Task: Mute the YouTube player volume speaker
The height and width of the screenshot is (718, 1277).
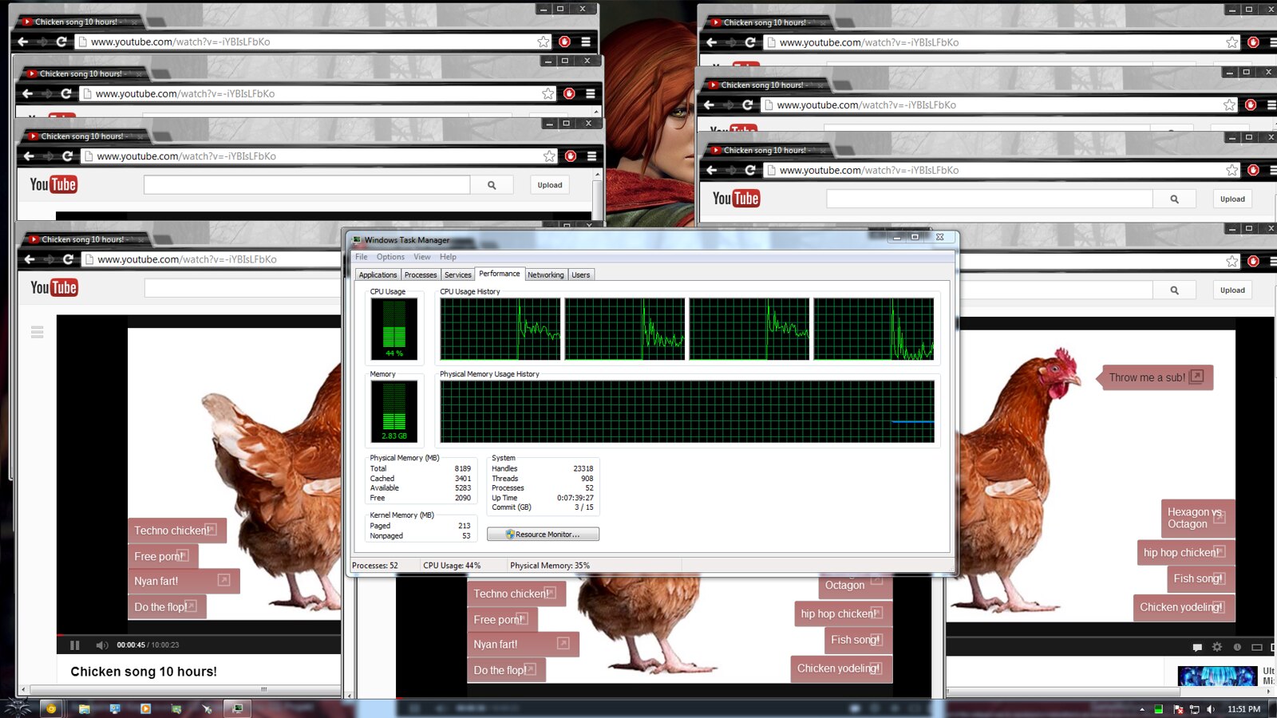Action: coord(101,645)
